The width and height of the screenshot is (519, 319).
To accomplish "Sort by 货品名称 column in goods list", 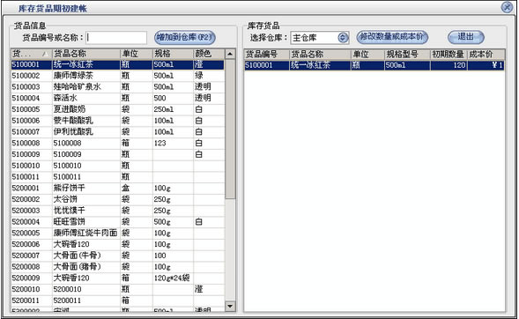I will point(86,54).
